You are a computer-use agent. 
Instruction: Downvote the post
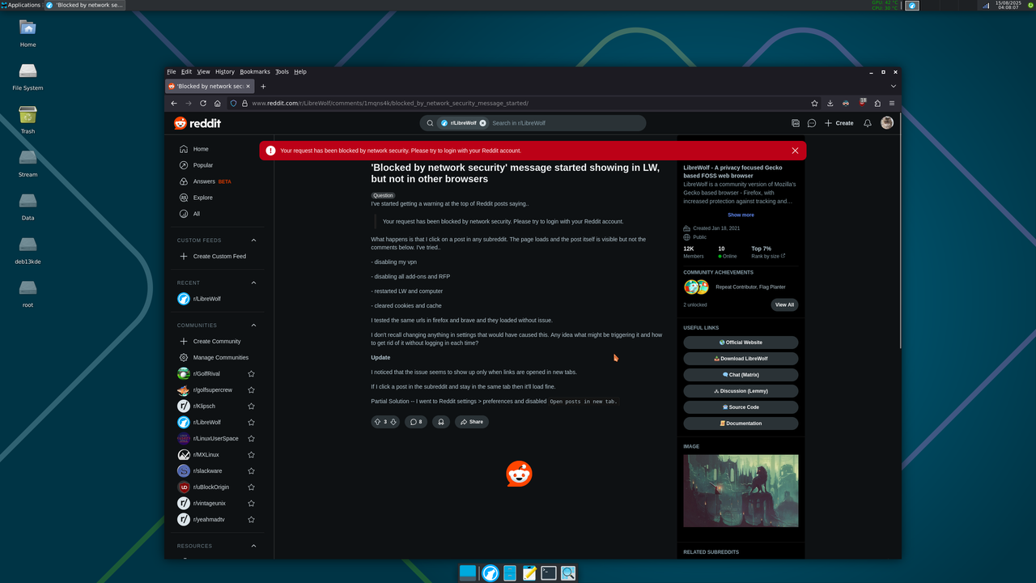click(393, 422)
